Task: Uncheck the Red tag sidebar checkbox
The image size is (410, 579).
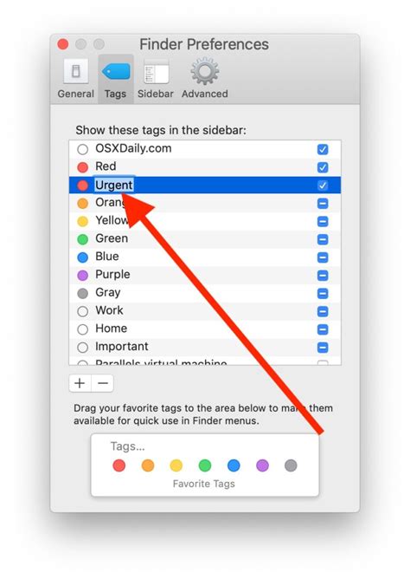Action: (323, 167)
